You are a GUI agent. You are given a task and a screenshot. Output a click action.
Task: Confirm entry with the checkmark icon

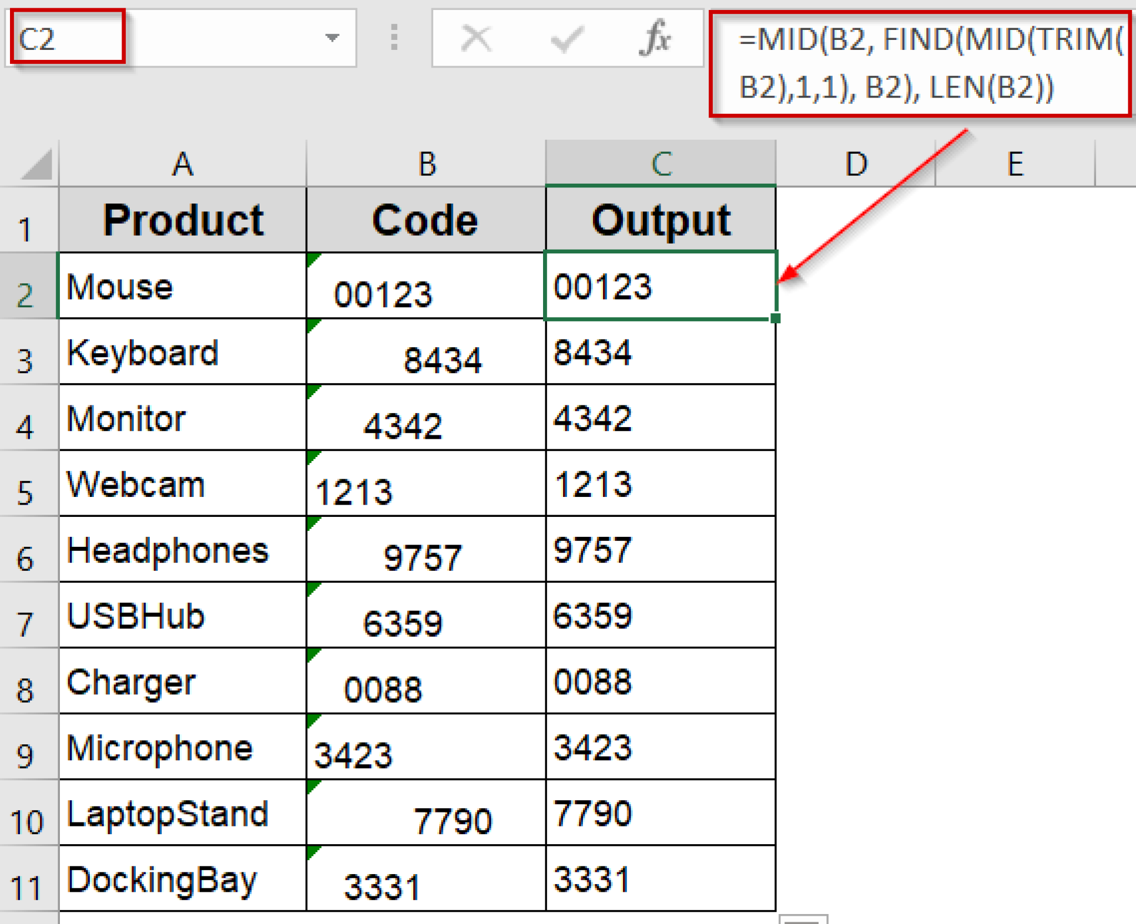coord(566,38)
